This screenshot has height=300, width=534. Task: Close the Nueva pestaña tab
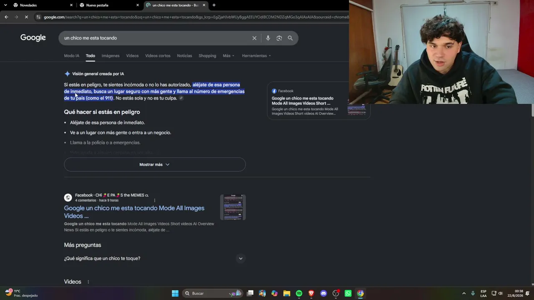[x=138, y=5]
